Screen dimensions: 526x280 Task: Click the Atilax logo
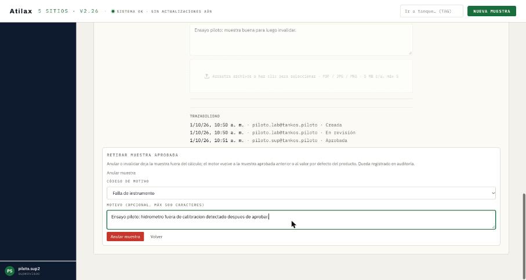21,11
